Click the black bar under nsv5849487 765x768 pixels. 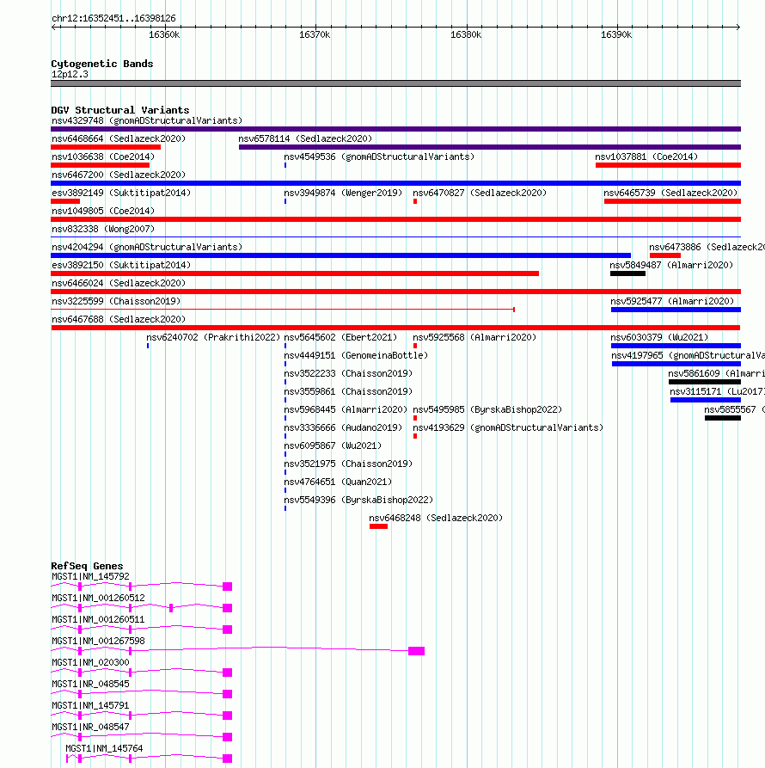pyautogui.click(x=627, y=273)
